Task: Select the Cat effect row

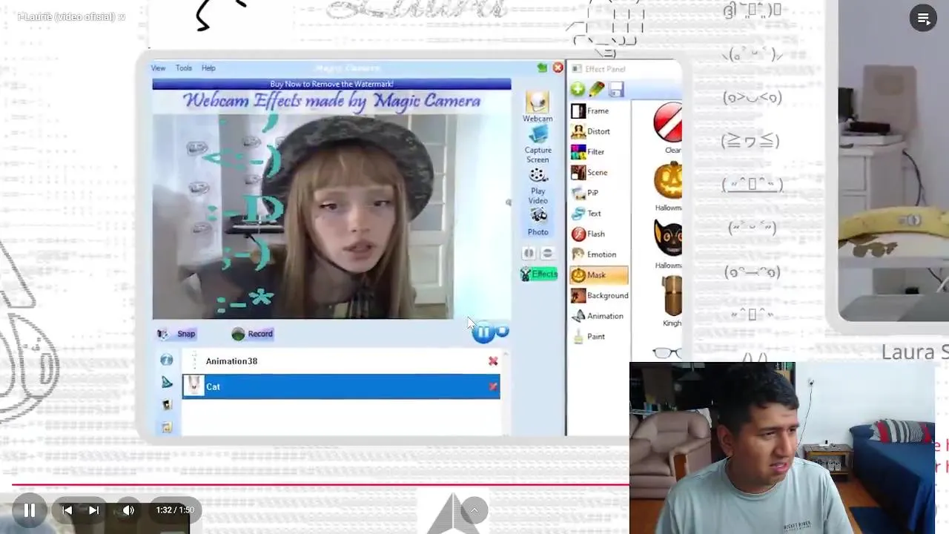Action: (x=341, y=386)
